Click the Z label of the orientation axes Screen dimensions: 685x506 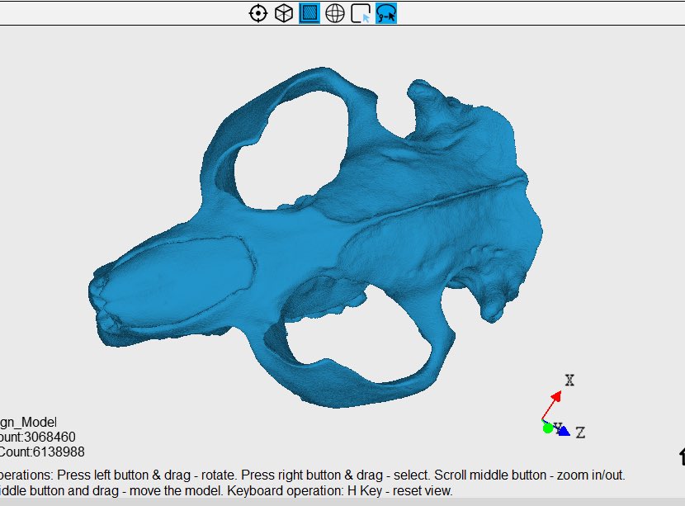pos(580,430)
